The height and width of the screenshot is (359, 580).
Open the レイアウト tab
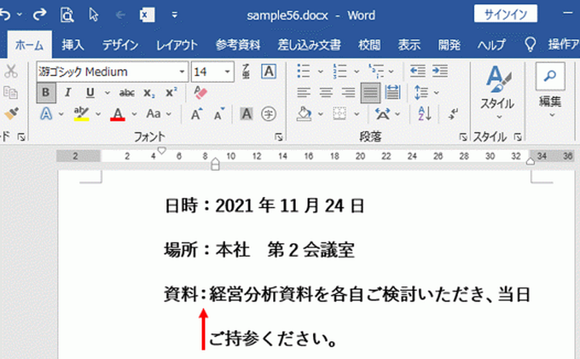pos(177,45)
